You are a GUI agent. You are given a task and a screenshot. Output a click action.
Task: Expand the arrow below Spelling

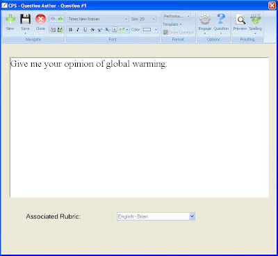255,33
